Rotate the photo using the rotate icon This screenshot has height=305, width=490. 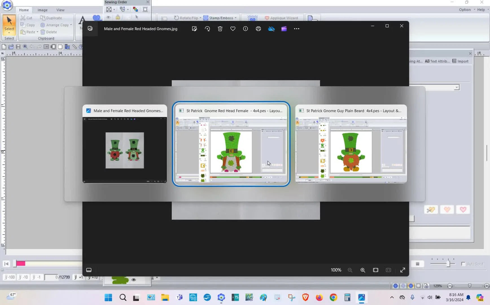click(x=207, y=29)
